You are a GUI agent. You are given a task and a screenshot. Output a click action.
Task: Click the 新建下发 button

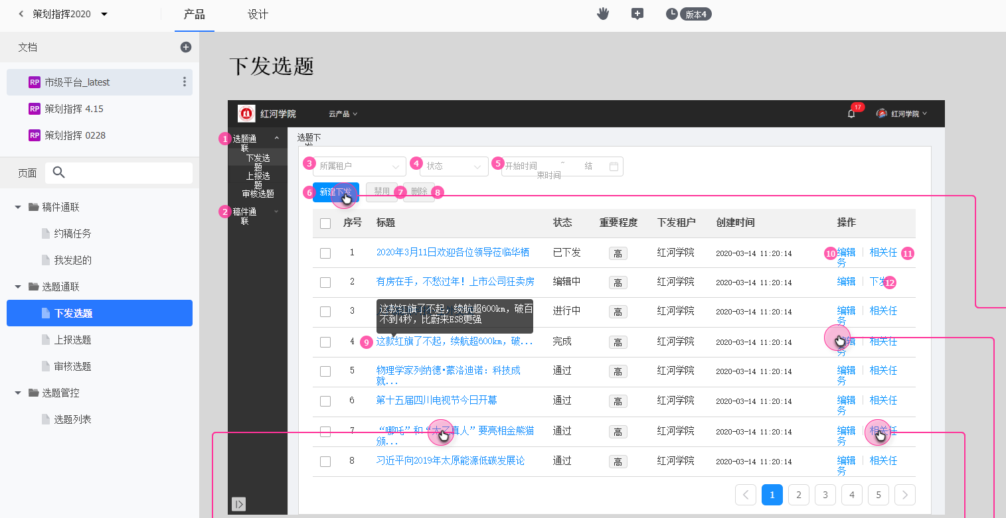335,192
